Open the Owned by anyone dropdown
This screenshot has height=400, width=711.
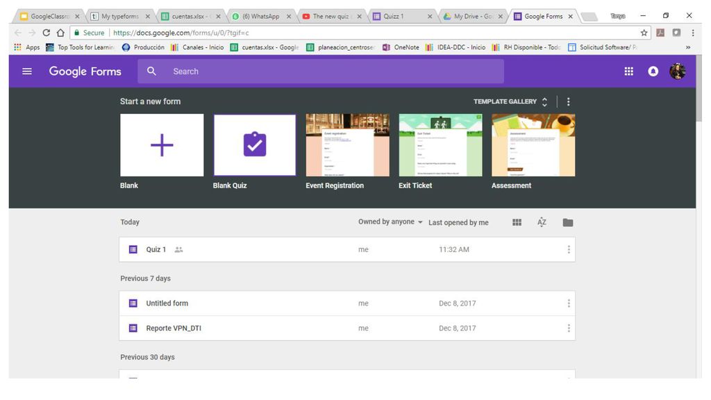click(x=390, y=222)
